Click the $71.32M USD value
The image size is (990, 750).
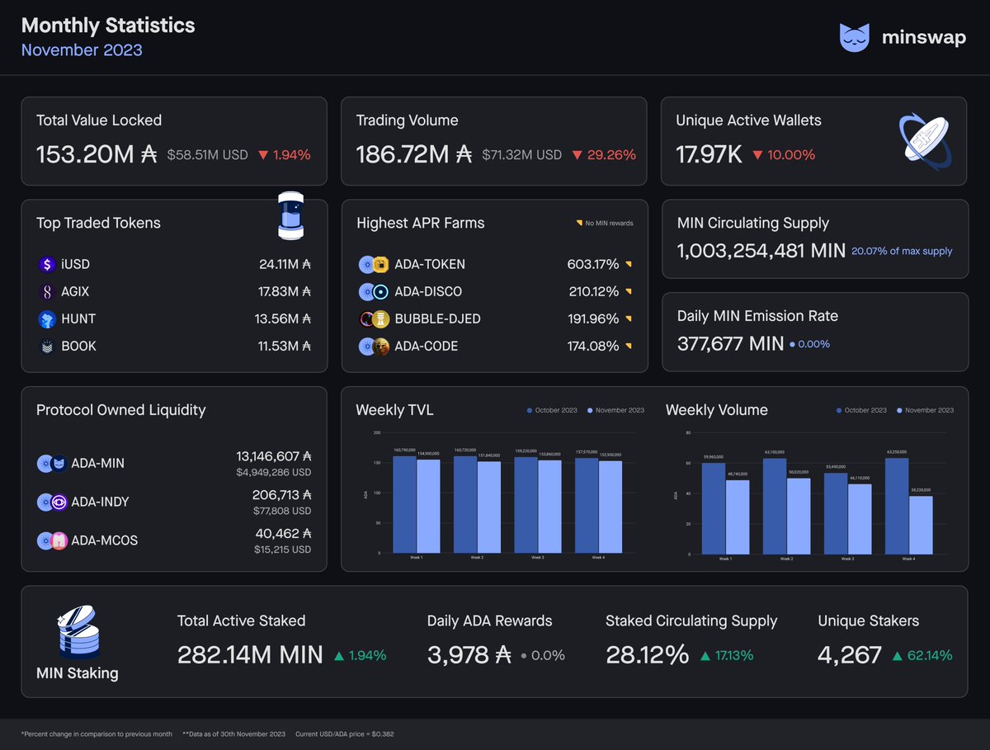click(x=522, y=155)
